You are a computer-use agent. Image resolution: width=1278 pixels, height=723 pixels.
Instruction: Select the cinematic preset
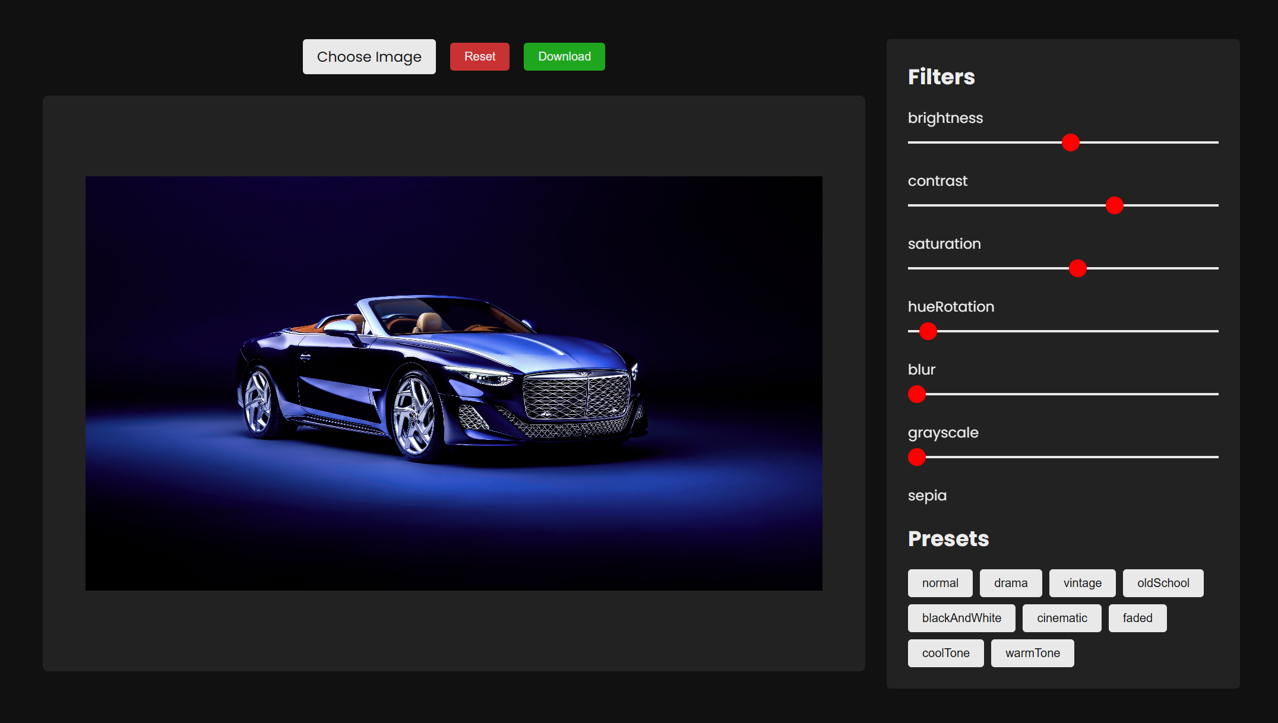(x=1062, y=618)
